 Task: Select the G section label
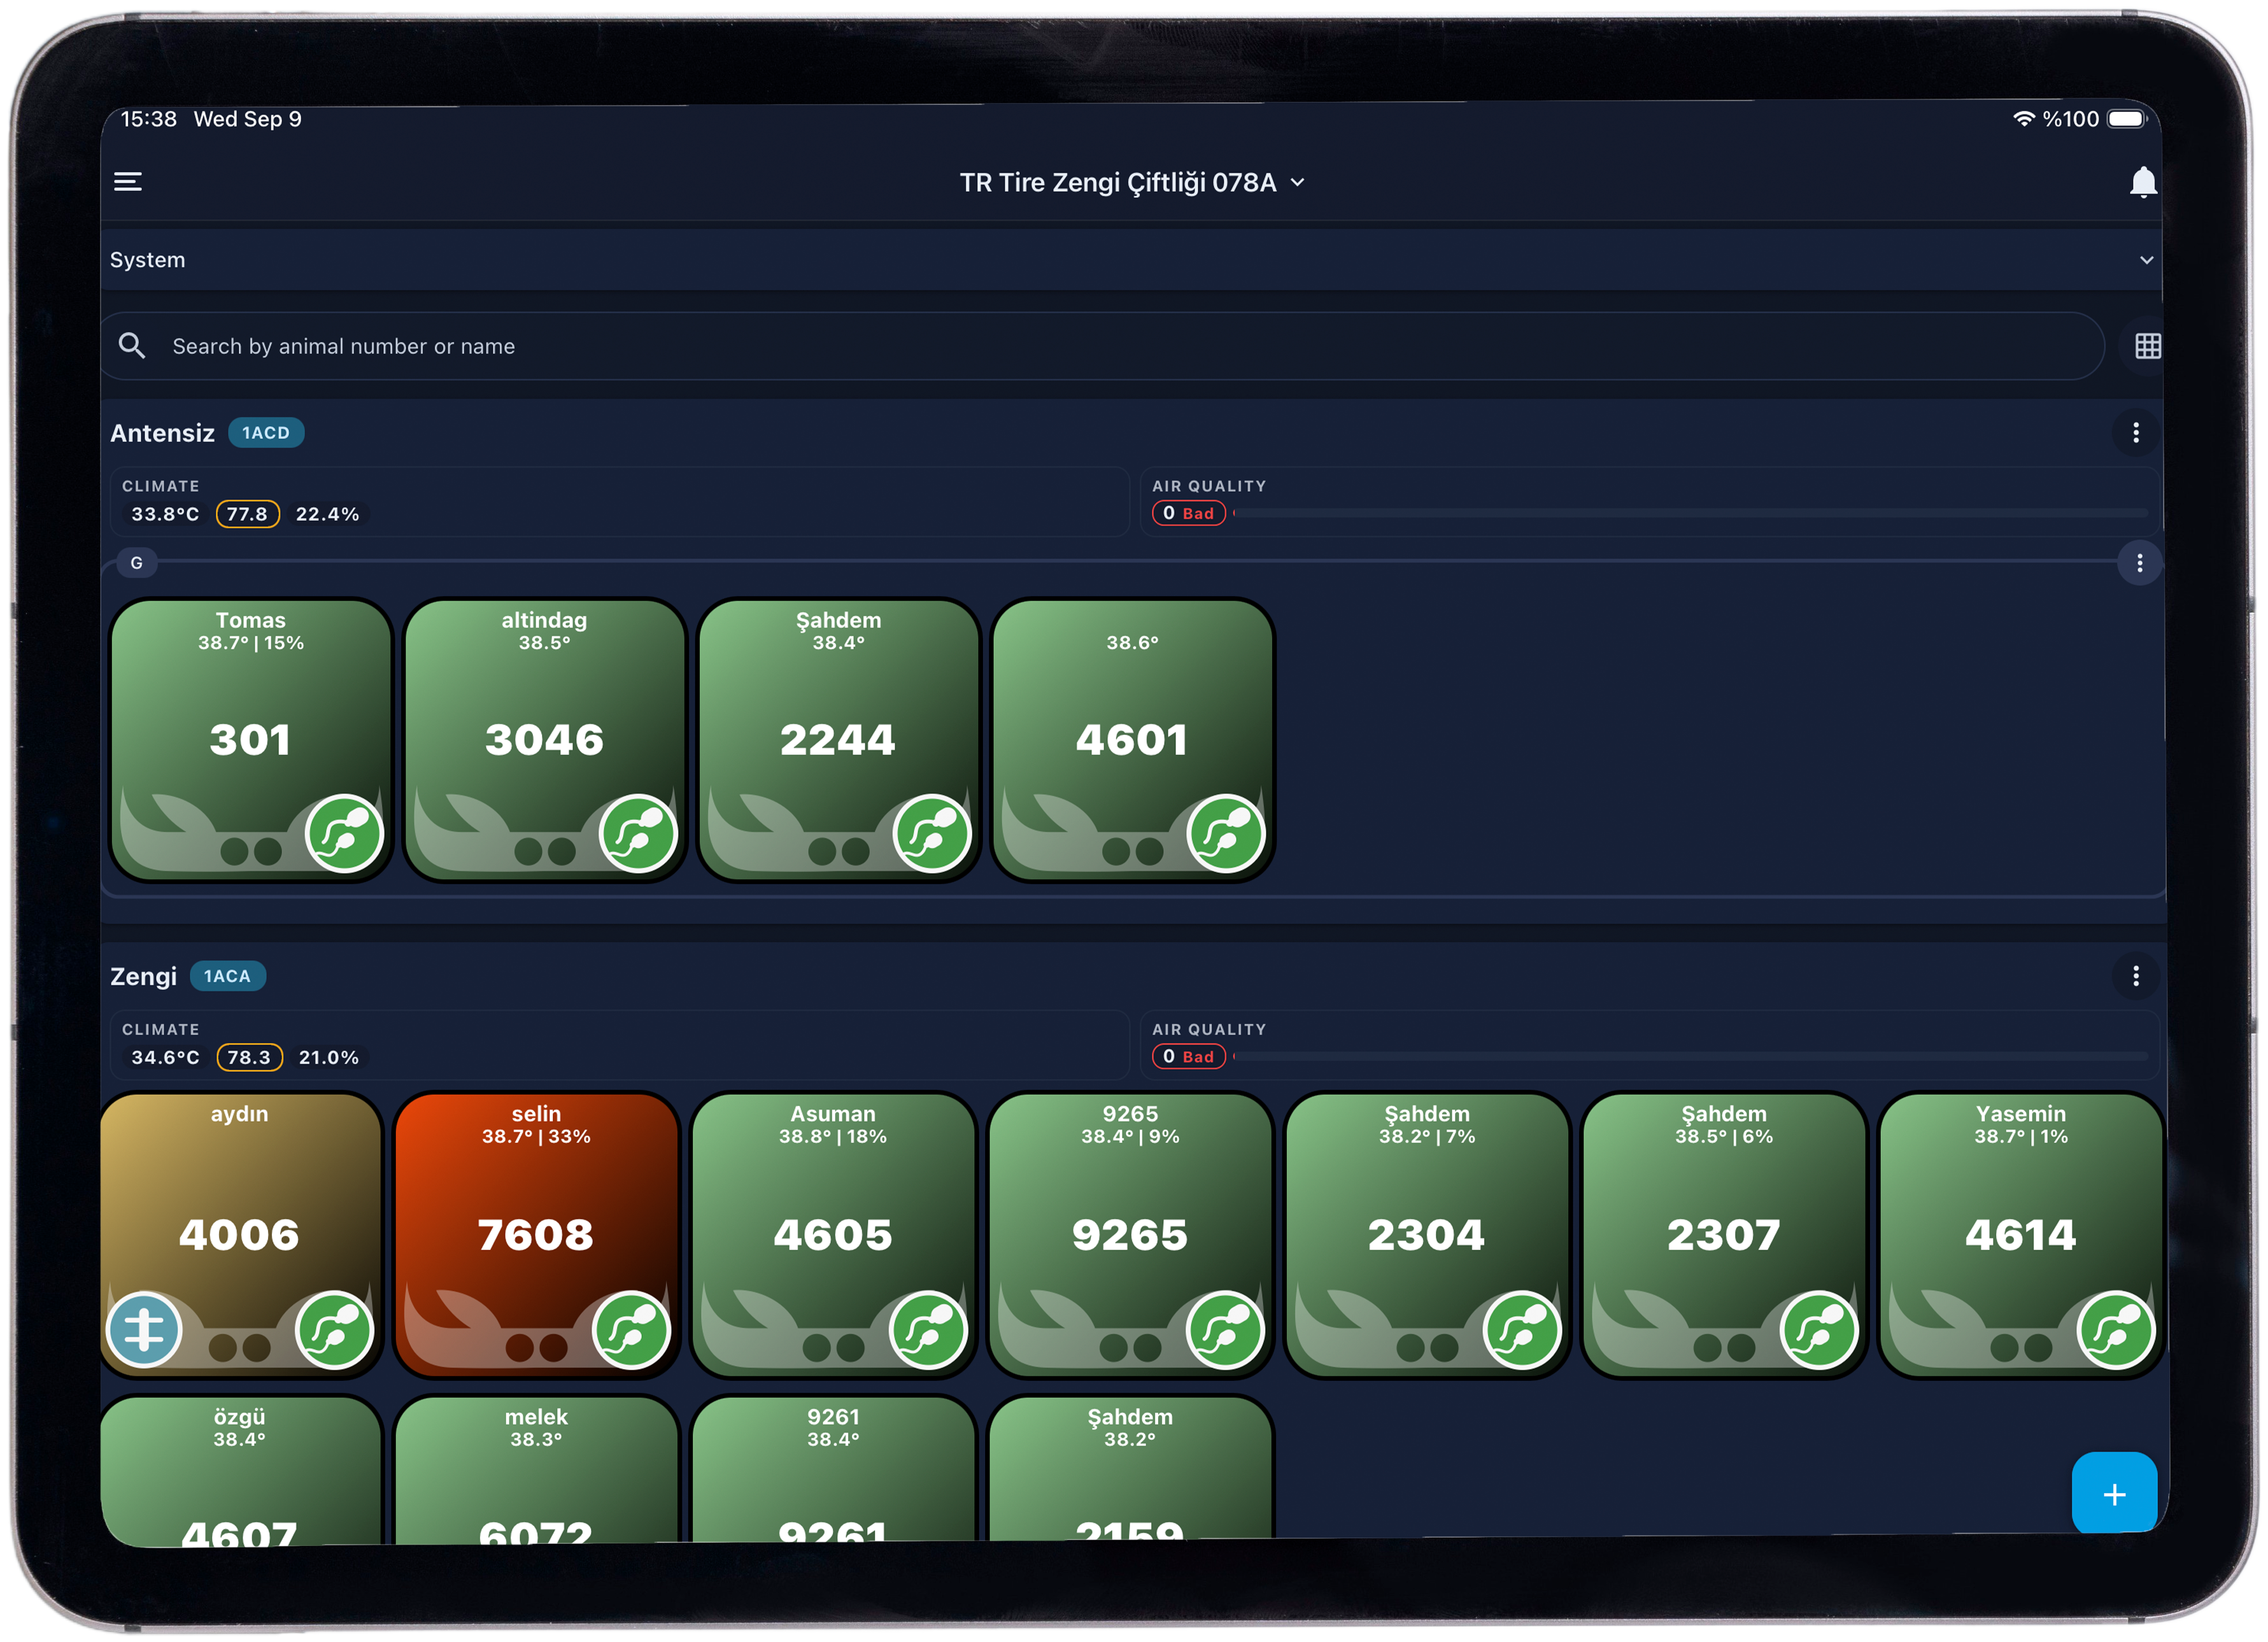[137, 563]
